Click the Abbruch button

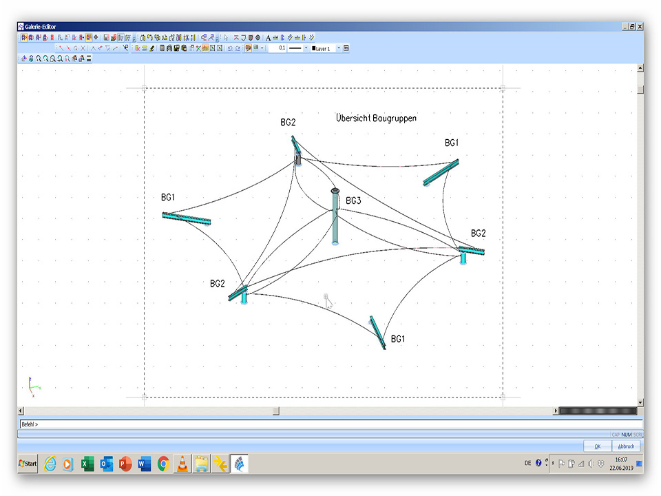pyautogui.click(x=626, y=446)
